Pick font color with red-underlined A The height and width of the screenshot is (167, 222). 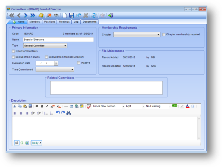tap(187, 106)
